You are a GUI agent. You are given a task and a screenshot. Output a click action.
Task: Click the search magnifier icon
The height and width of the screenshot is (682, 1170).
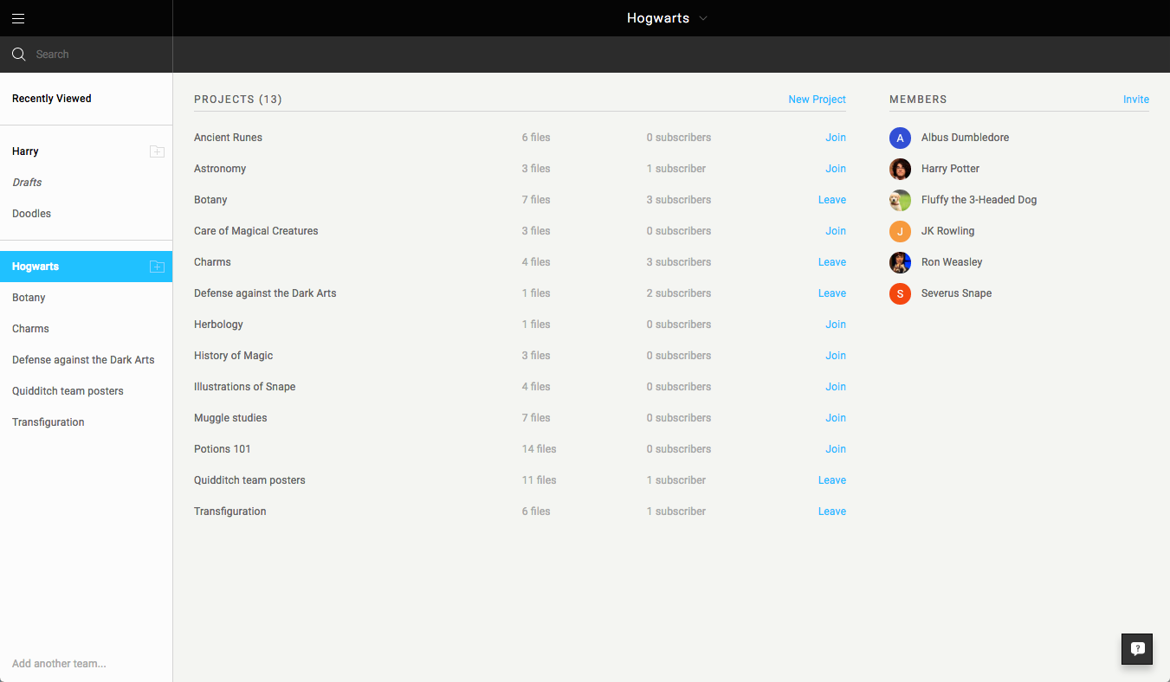(18, 55)
